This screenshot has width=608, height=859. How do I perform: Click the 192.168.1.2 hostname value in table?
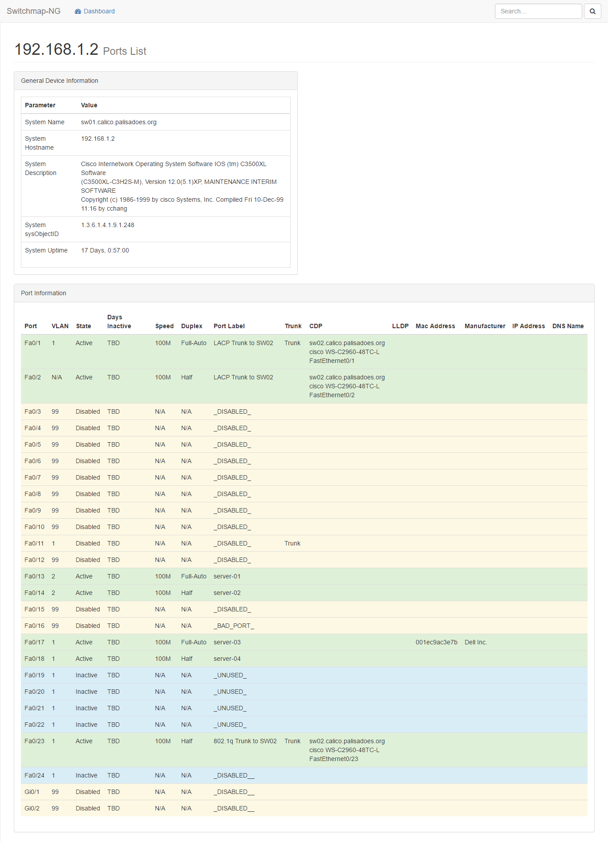pos(98,138)
